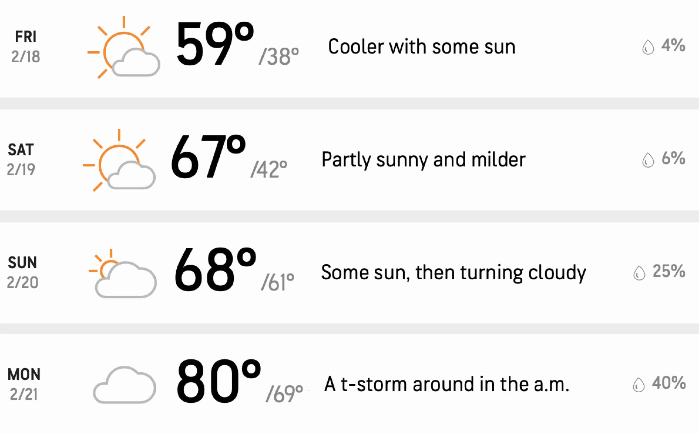Screen dimensions: 699x434
Task: Open the FRI 2/18 forecast row
Action: 349,48
